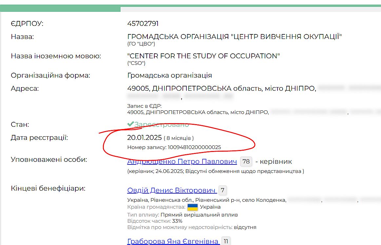Viewport: 381px width, 245px height.
Task: Select the green active tab at top
Action: pyautogui.click(x=60, y=9)
